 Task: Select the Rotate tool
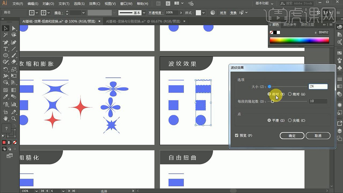(6, 69)
